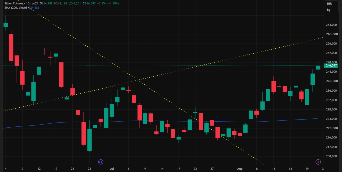Click the 236,000 price axis label
The image size is (342, 172).
(331, 91)
